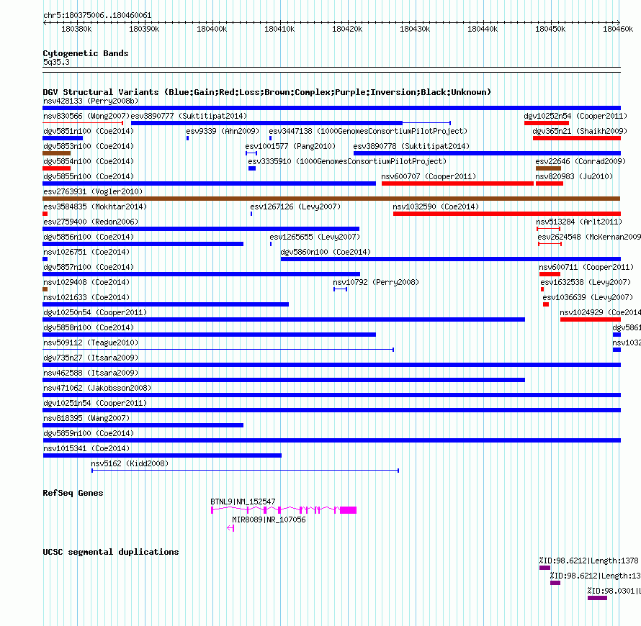Click the blue nsv1015341 (Coe2014) bar

coord(162,455)
